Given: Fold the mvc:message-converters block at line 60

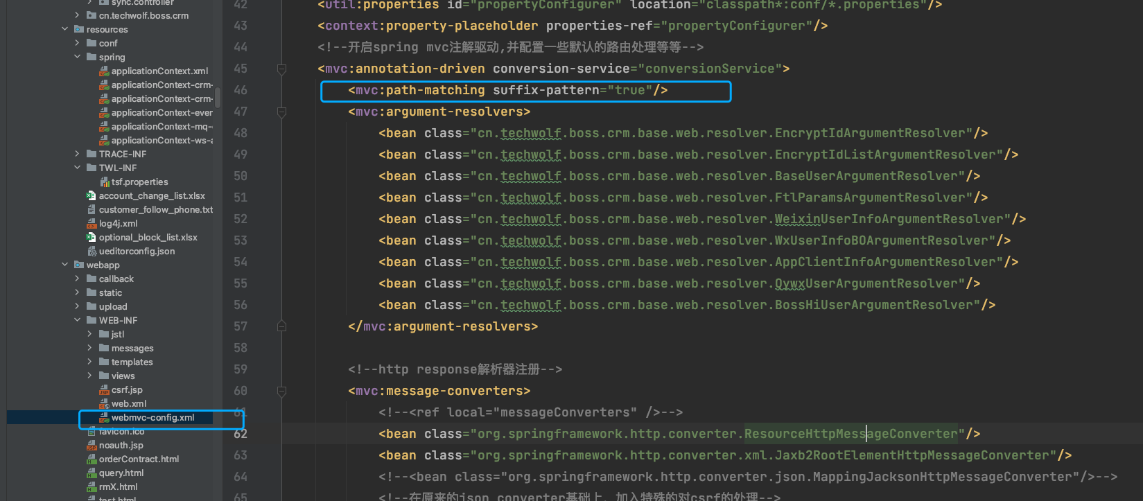Looking at the screenshot, I should (281, 391).
